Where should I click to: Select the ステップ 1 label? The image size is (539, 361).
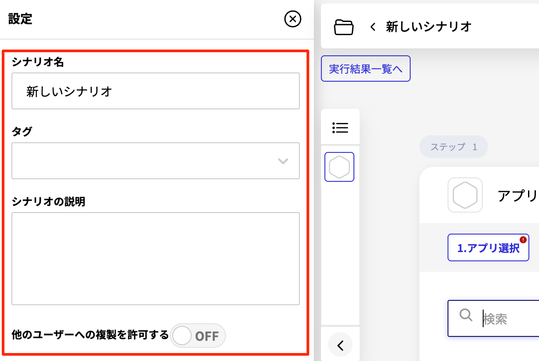point(453,147)
